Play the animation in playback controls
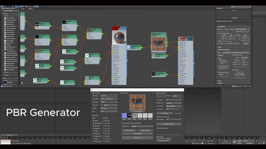This screenshot has width=266, height=149. (225, 141)
